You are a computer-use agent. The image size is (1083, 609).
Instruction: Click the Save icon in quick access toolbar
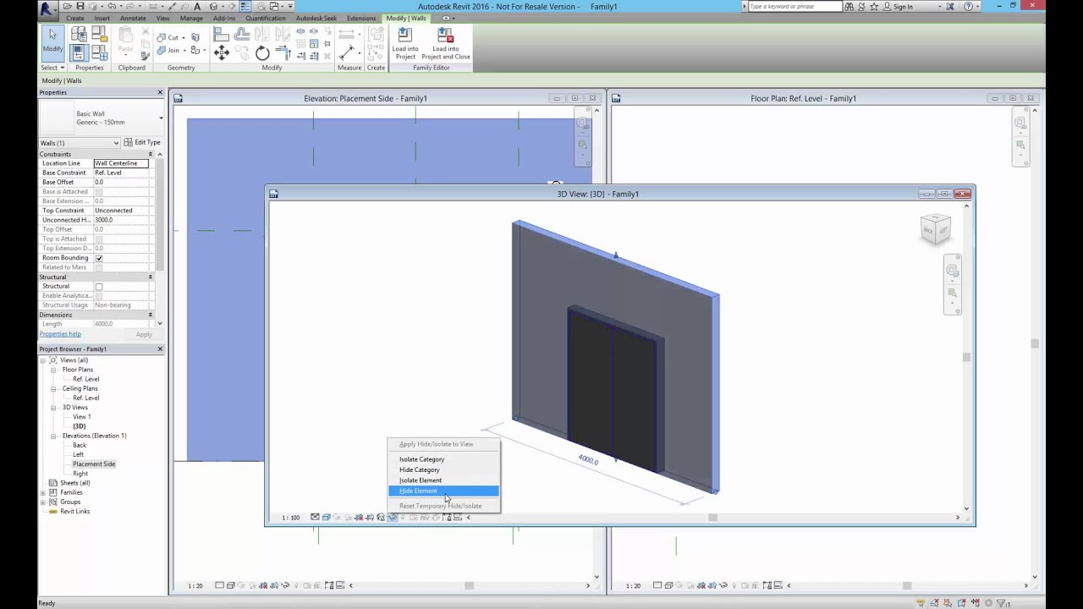80,6
